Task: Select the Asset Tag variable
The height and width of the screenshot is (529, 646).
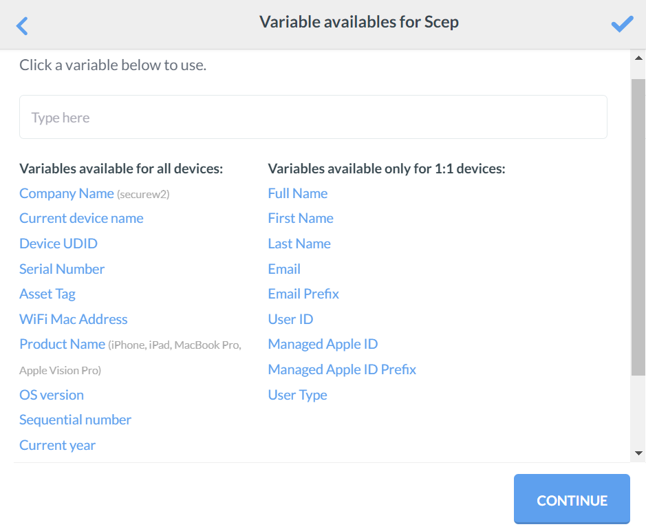Action: 47,294
